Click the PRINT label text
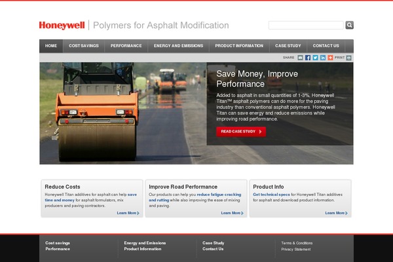This screenshot has width=393, height=262. click(x=339, y=58)
